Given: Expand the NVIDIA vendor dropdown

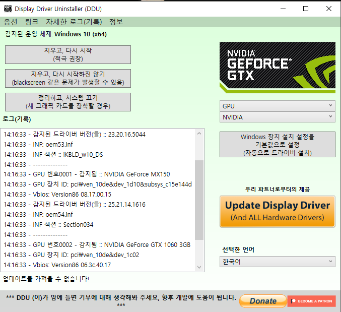Looking at the screenshot, I should 277,117.
